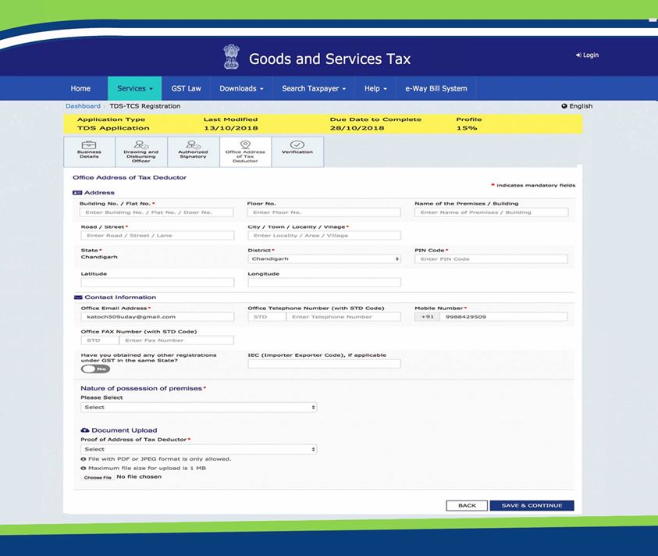The height and width of the screenshot is (556, 658).
Task: Switch to the Business Details tab
Action: [x=90, y=151]
